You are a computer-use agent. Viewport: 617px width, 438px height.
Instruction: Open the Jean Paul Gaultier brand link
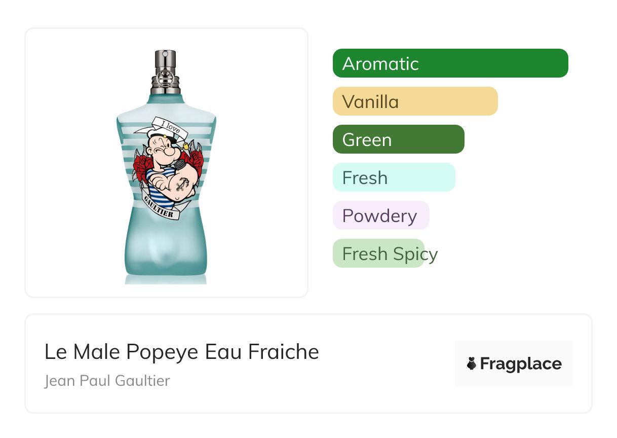(x=107, y=381)
